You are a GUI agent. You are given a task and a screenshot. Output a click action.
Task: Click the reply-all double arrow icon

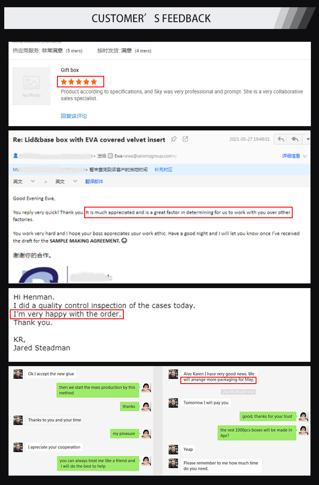[x=295, y=139]
